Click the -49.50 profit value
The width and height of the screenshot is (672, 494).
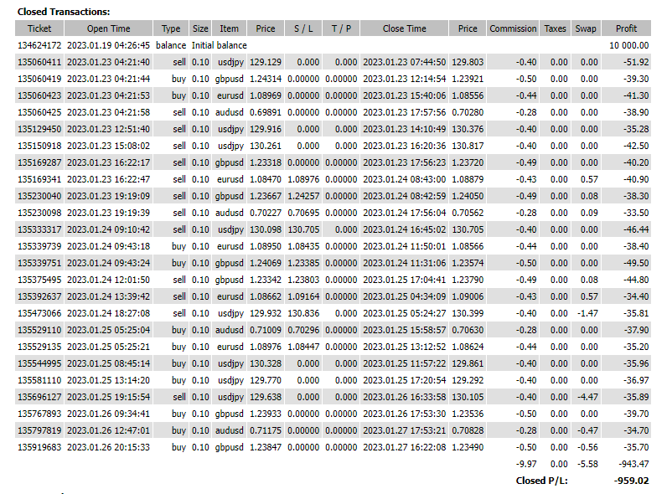pyautogui.click(x=636, y=263)
